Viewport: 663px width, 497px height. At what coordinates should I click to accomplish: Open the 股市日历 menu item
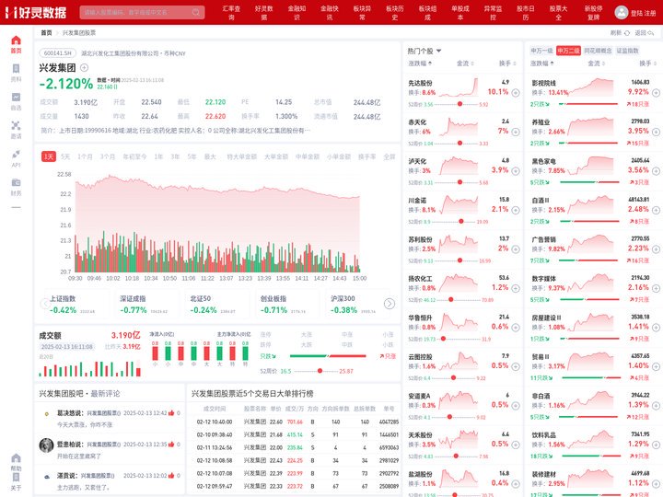(526, 13)
